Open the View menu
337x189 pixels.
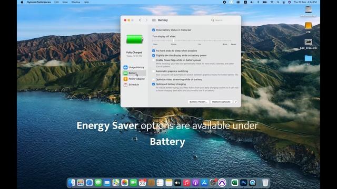click(65, 2)
